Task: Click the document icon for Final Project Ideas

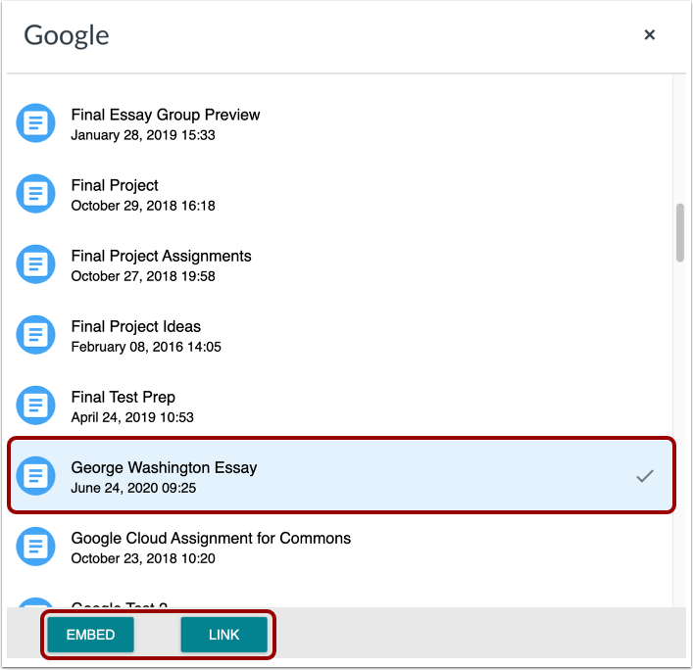Action: tap(36, 335)
